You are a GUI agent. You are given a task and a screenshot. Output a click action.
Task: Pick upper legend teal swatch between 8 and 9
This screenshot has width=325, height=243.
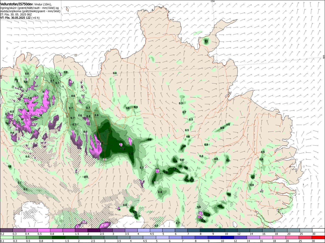(206, 230)
